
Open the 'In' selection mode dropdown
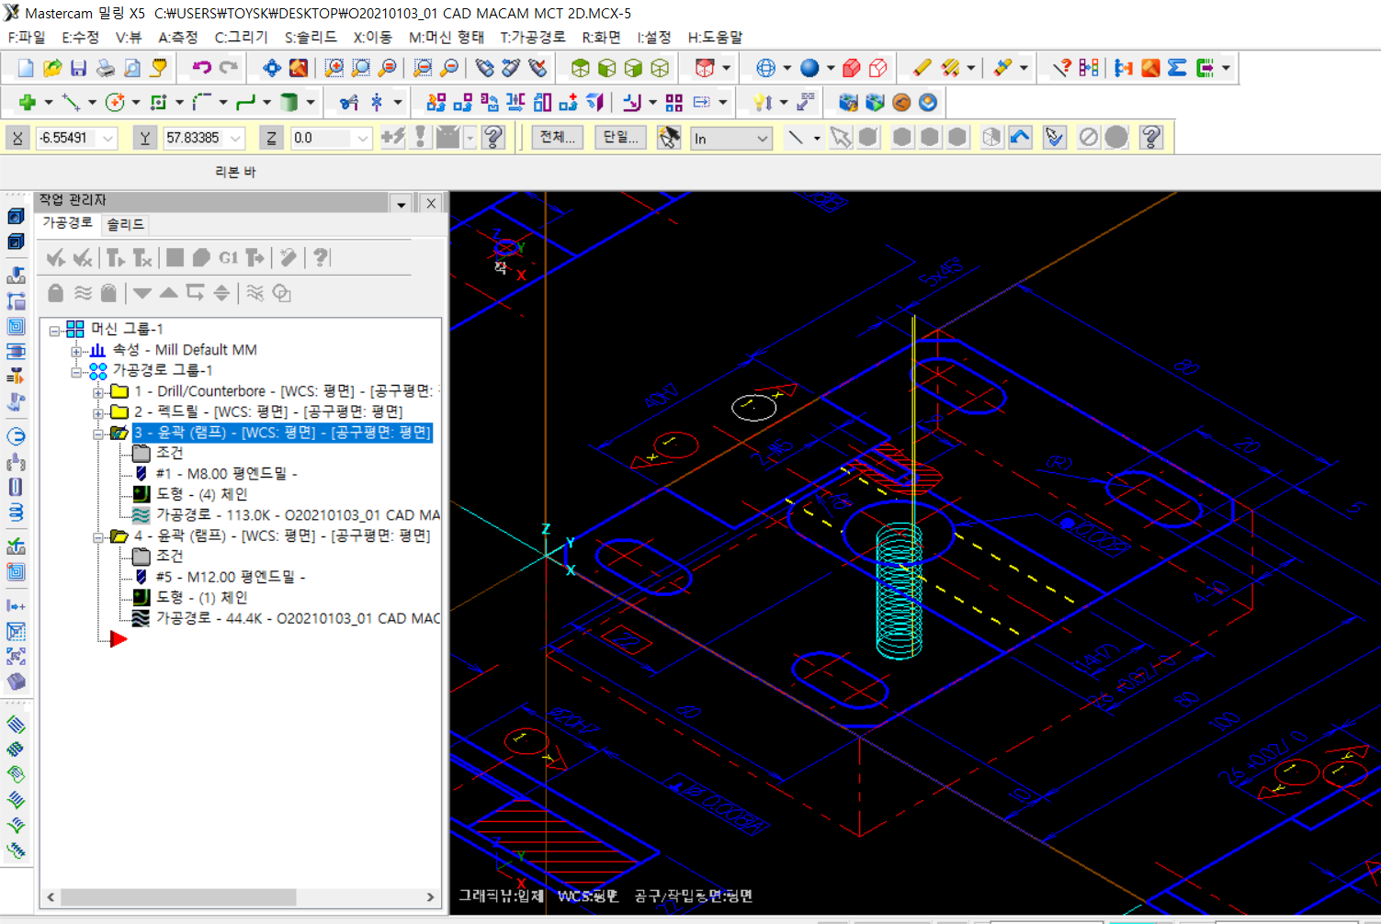pos(763,139)
